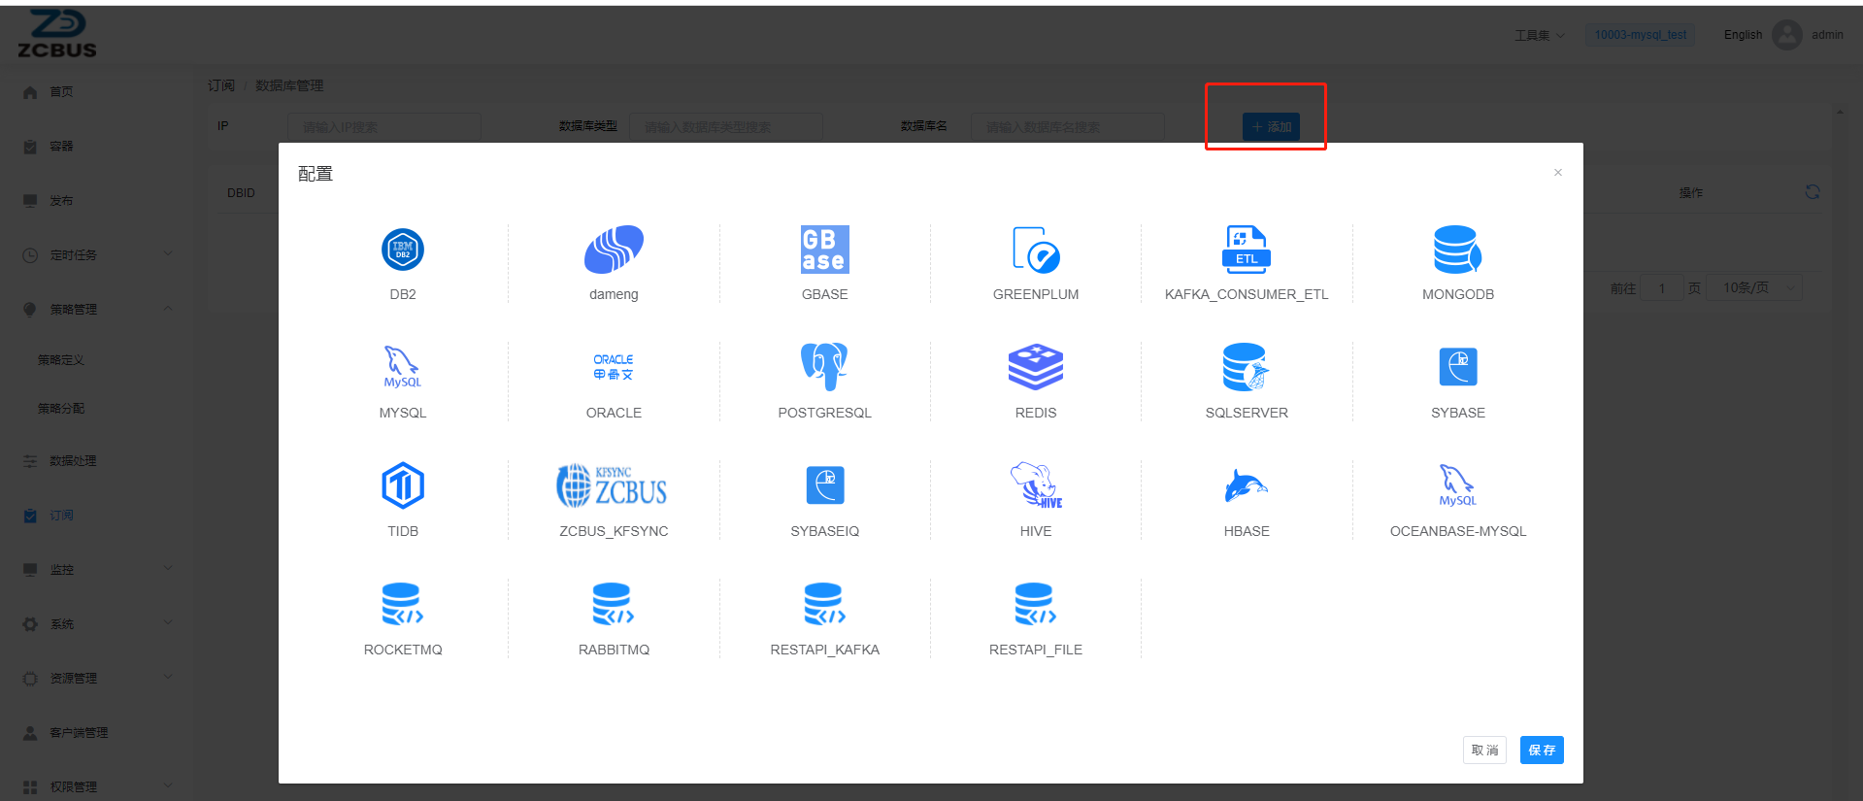Screen dimensions: 1863x801
Task: Choose the REDIS database icon
Action: 1035,369
